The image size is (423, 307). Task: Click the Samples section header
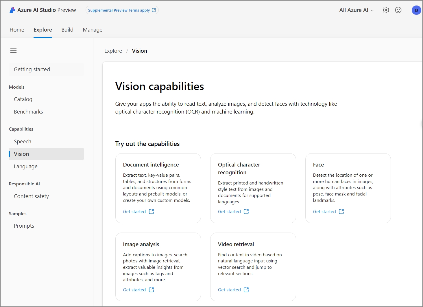[x=18, y=214]
